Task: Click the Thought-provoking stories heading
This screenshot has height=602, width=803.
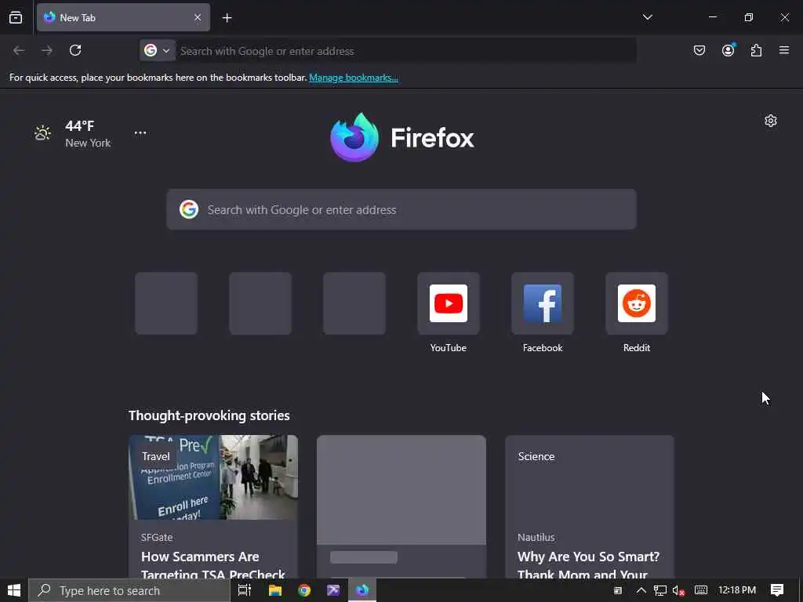Action: pyautogui.click(x=209, y=415)
